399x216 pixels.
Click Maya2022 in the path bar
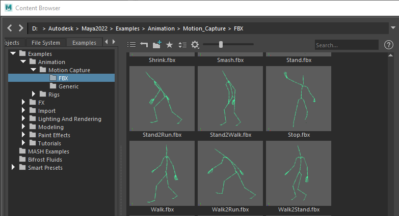click(x=94, y=28)
